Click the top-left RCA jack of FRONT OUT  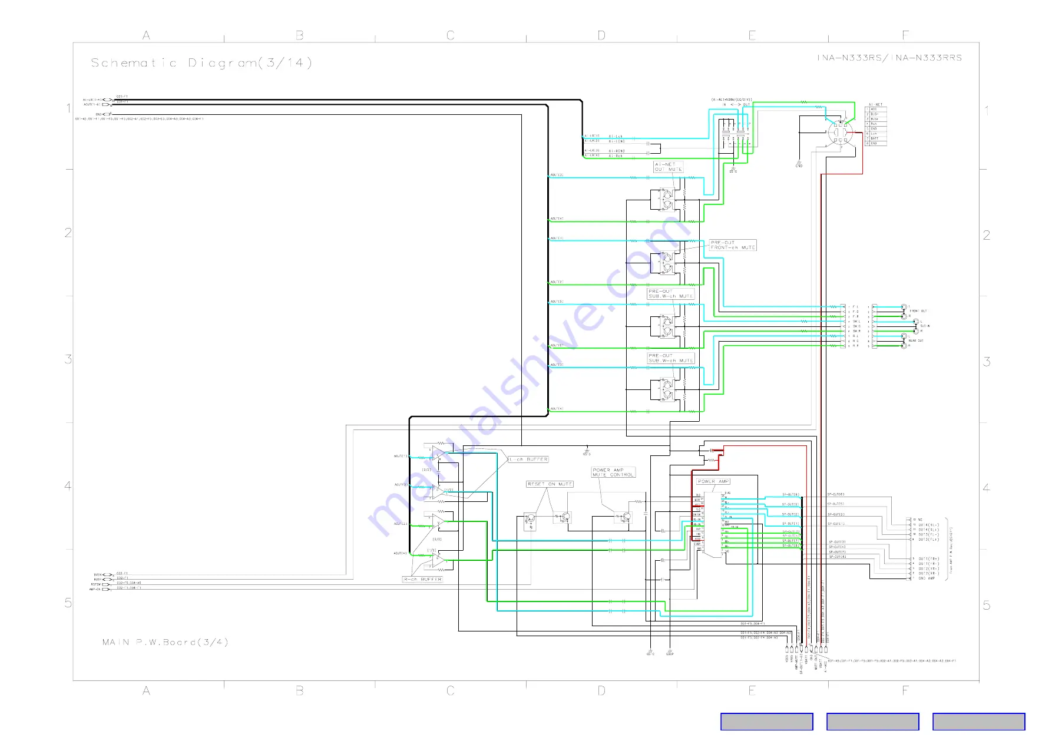pos(904,307)
